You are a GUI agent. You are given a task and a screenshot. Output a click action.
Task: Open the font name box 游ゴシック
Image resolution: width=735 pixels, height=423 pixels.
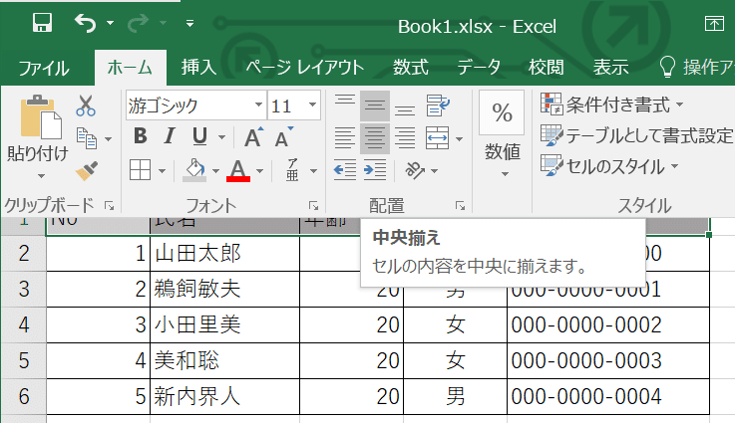(x=195, y=106)
